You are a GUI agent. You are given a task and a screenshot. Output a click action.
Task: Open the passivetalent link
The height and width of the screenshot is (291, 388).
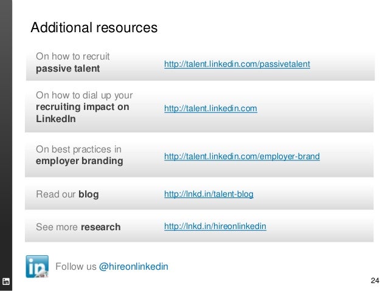(237, 64)
